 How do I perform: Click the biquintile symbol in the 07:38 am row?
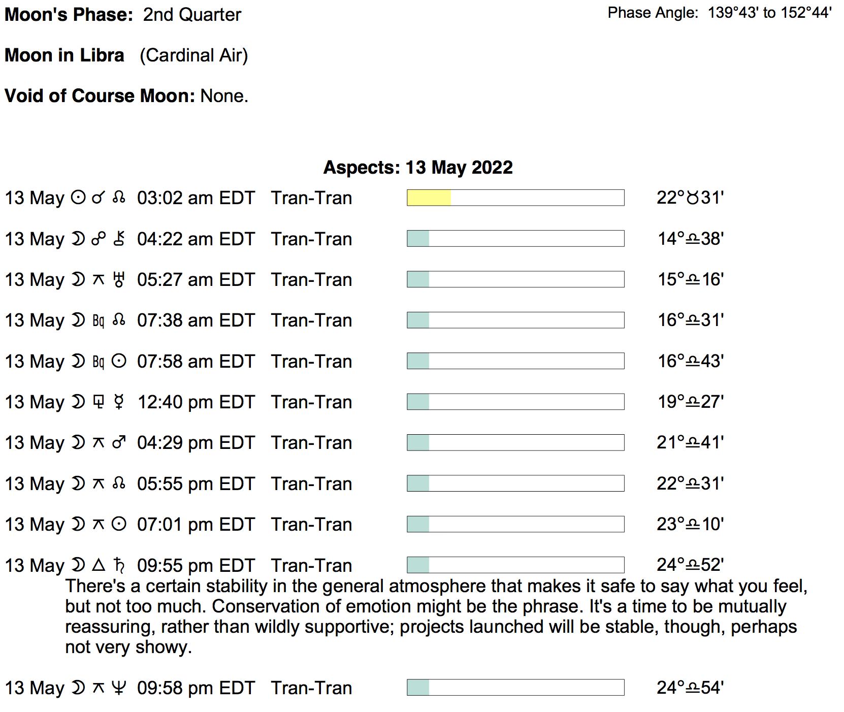click(99, 320)
